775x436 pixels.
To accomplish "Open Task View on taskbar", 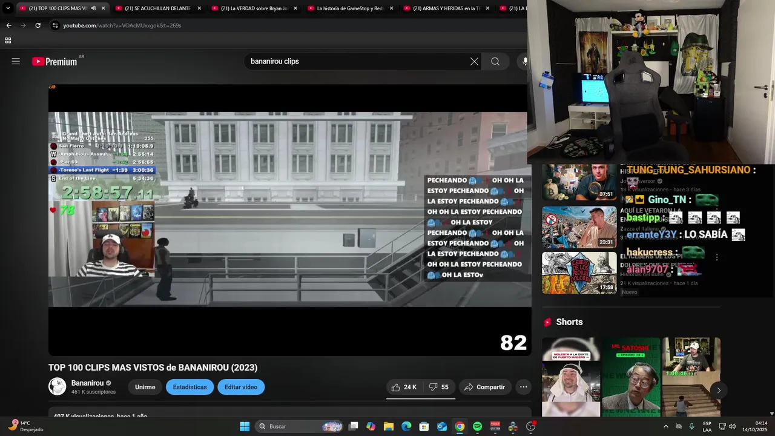I will tap(354, 426).
